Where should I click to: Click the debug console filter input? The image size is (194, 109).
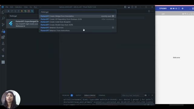point(132,95)
